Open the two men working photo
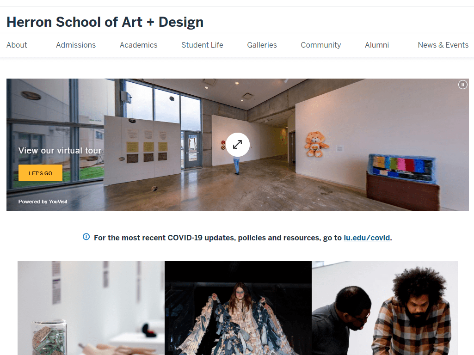 tap(385, 308)
